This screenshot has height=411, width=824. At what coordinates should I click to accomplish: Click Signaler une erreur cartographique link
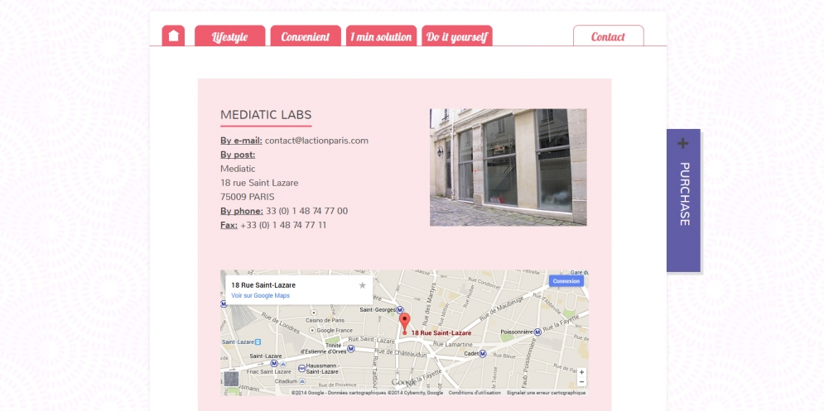(546, 393)
